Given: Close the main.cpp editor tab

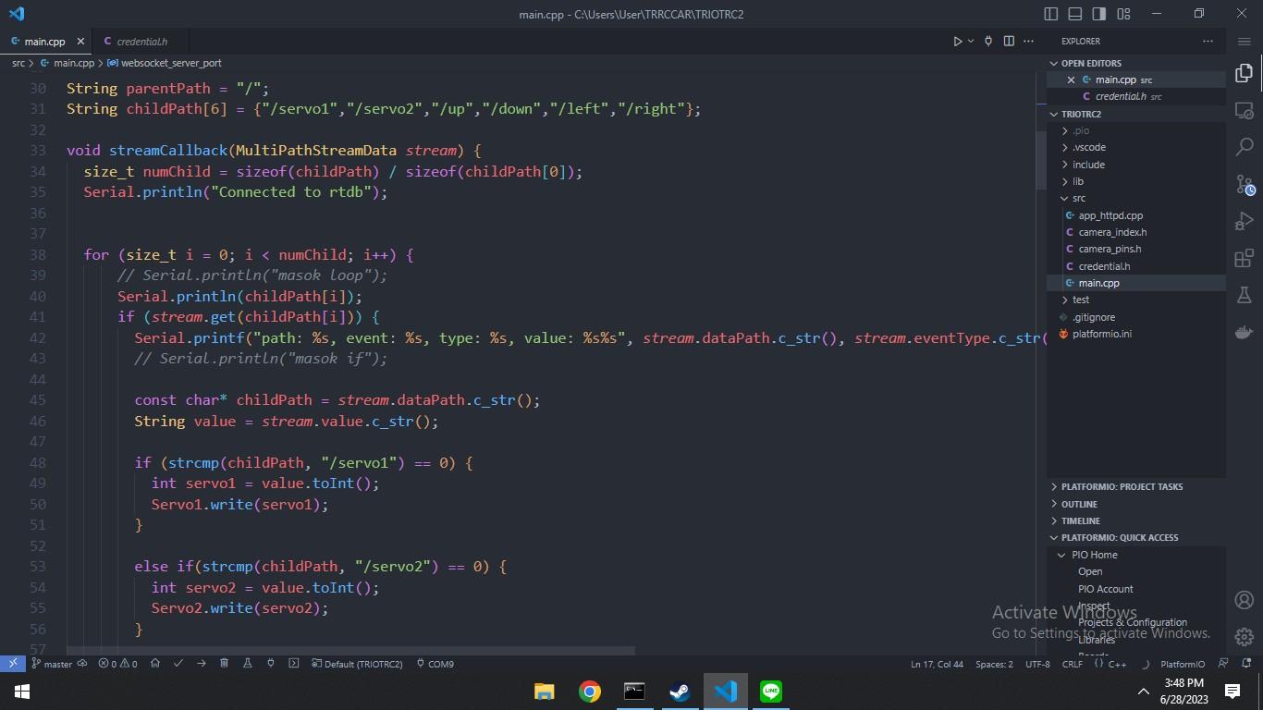Looking at the screenshot, I should 80,42.
